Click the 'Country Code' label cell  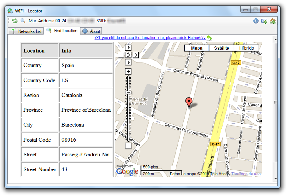pyautogui.click(x=40, y=80)
